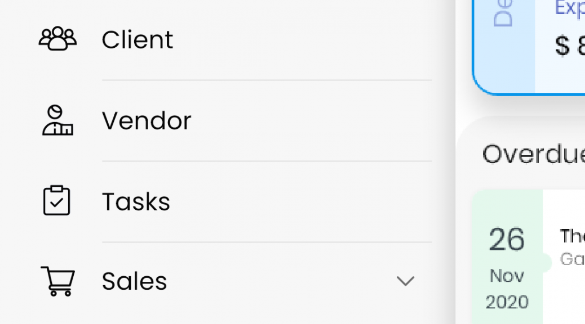
Task: Click the Vendor person icon
Action: click(57, 120)
